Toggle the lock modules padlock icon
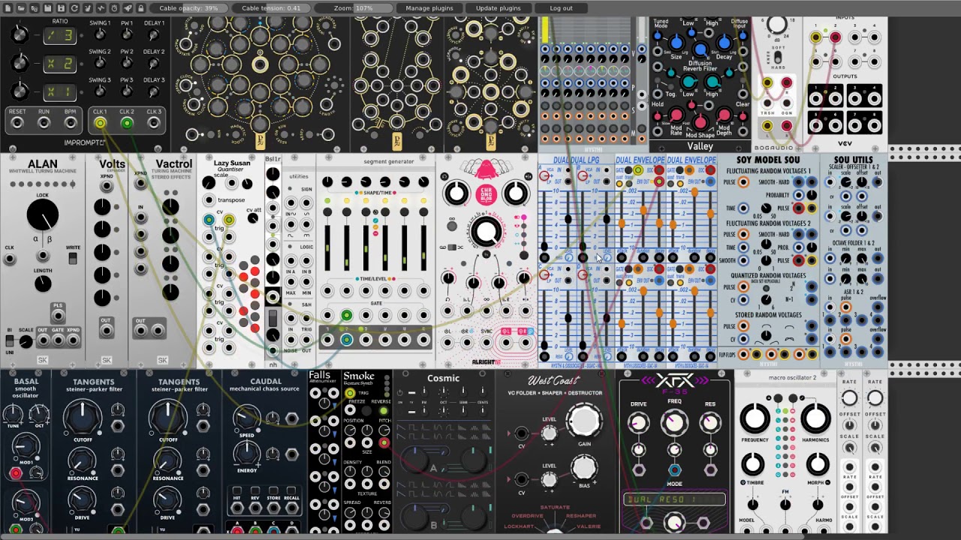This screenshot has width=961, height=540. pos(140,8)
